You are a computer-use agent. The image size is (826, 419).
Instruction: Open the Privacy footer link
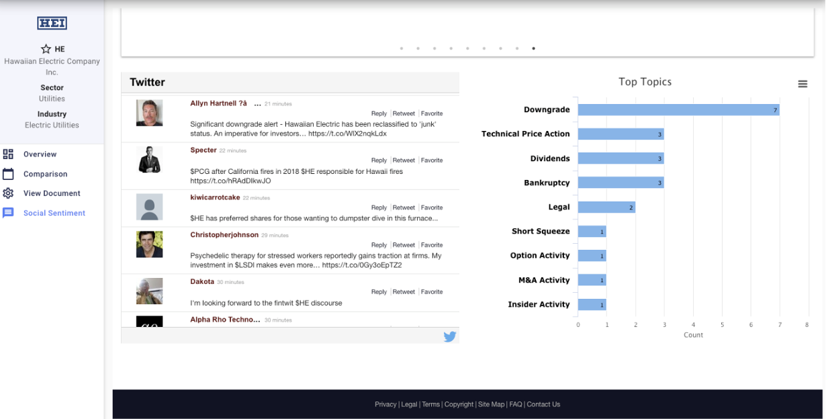pos(385,404)
